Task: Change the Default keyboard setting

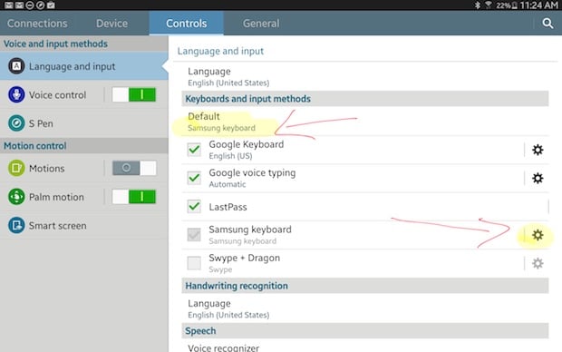Action: pyautogui.click(x=365, y=122)
